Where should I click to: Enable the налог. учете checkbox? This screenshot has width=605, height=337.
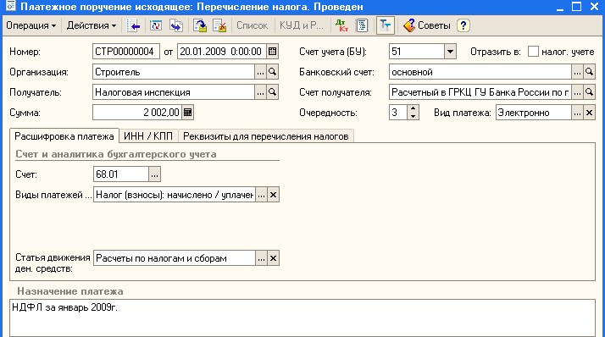pos(533,52)
